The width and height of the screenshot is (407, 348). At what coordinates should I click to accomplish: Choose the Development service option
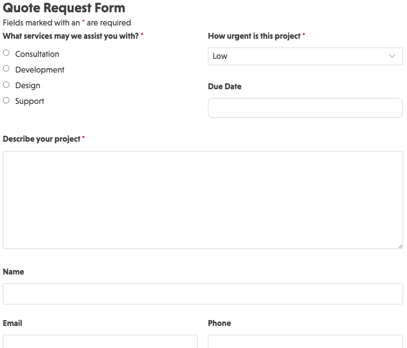point(6,69)
